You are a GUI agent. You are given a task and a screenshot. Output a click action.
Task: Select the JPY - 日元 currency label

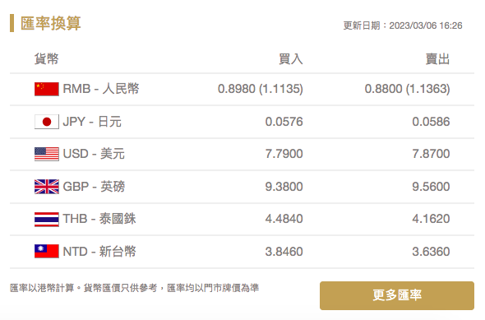coord(92,121)
